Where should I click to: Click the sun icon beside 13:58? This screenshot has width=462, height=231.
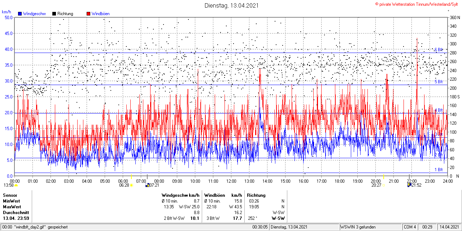(x=16, y=185)
